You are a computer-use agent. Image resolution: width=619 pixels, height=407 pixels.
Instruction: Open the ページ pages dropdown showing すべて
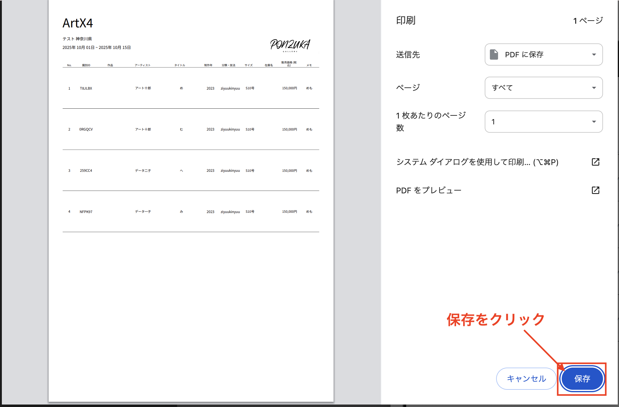[x=543, y=88]
